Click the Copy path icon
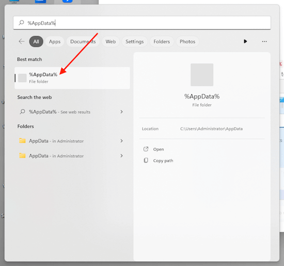284x266 pixels. 146,160
